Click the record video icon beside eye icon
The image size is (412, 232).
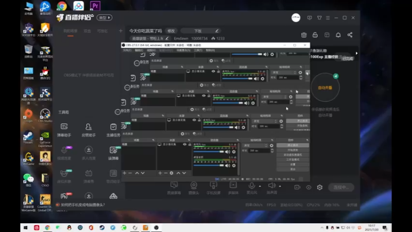tap(297, 187)
